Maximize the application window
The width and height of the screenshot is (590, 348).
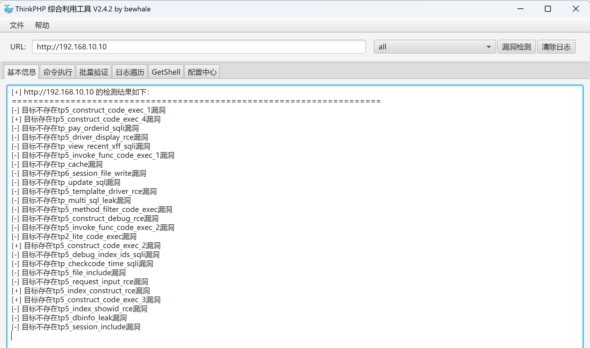pos(548,9)
